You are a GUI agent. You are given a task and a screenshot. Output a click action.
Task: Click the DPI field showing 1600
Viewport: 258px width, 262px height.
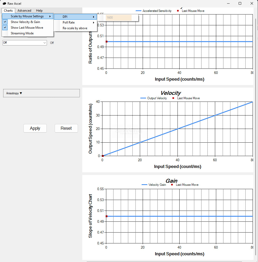coord(118,18)
